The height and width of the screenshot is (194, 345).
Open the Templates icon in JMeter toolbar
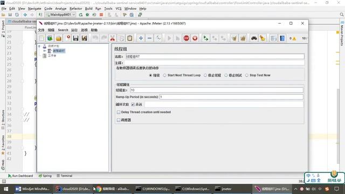pos(50,38)
